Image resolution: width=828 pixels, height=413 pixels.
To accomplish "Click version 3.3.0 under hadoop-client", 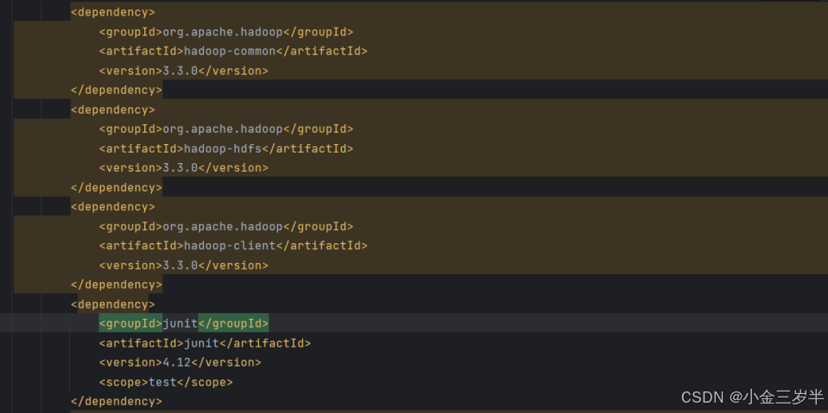I will [184, 266].
